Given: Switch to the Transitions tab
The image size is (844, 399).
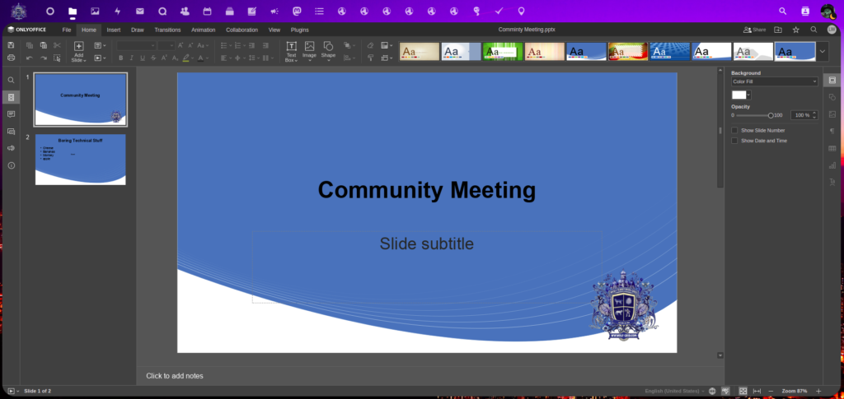Looking at the screenshot, I should pos(167,30).
